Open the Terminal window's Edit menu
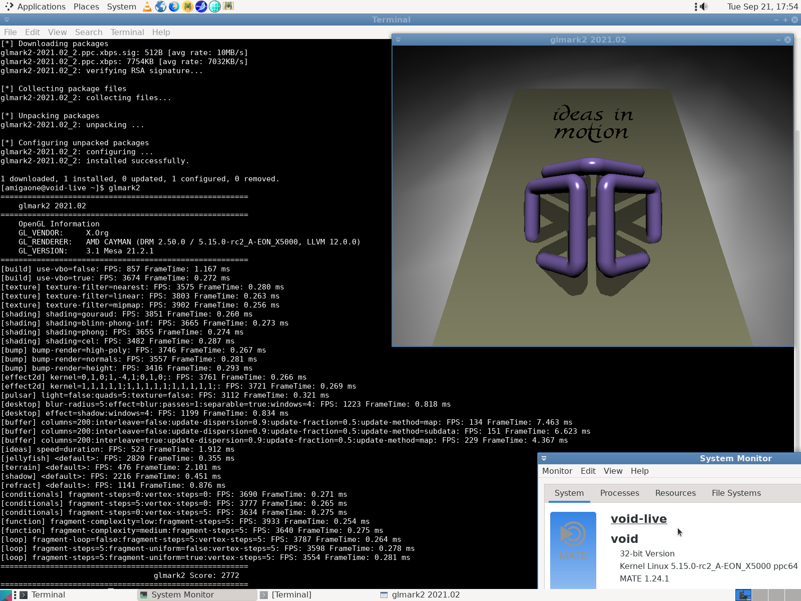 [x=33, y=32]
